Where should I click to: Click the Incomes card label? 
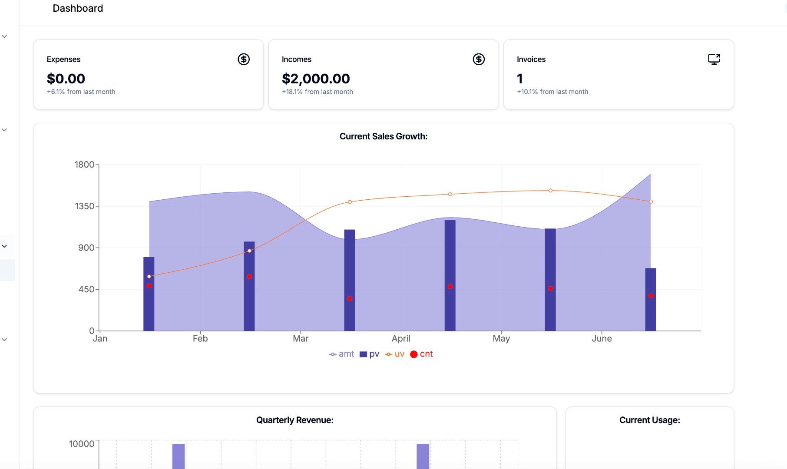tap(297, 59)
